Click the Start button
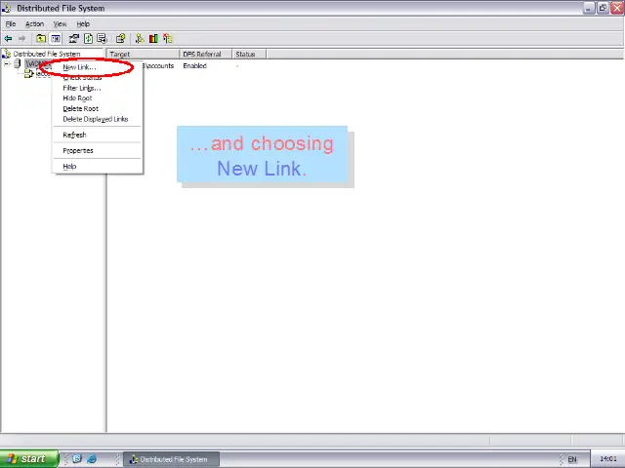This screenshot has height=468, width=625. point(25,459)
